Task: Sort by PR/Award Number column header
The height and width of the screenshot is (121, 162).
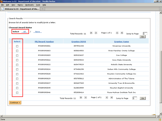Action: [x=44, y=42]
